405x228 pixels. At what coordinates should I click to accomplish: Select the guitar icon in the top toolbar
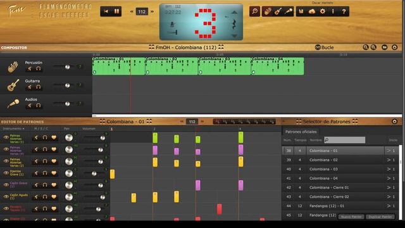[x=278, y=11]
